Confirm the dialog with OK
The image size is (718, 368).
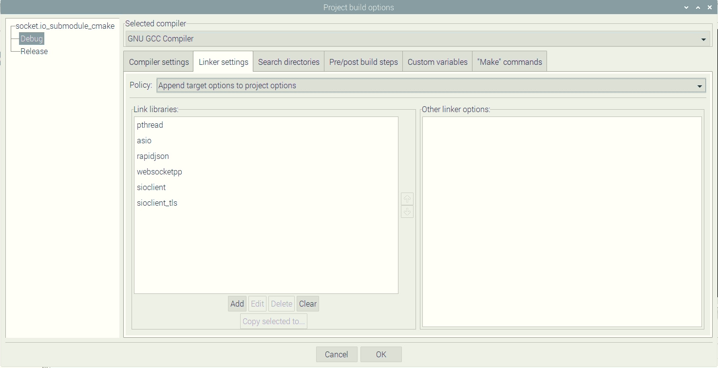(381, 354)
